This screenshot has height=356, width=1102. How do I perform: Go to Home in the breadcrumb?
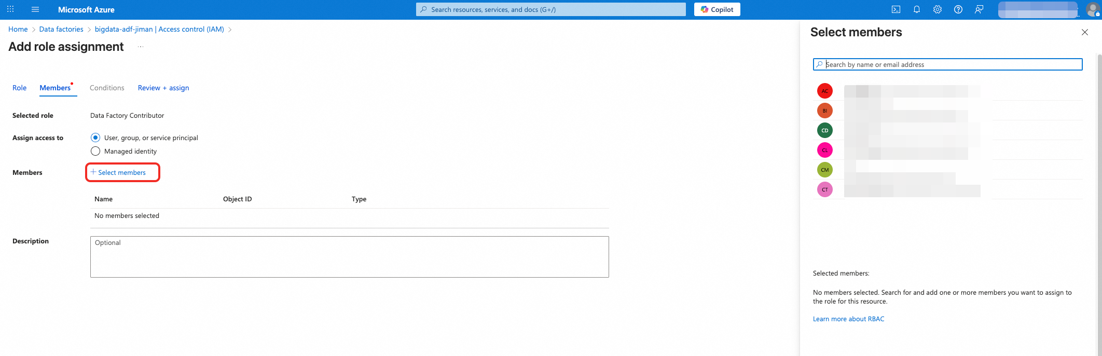tap(18, 29)
